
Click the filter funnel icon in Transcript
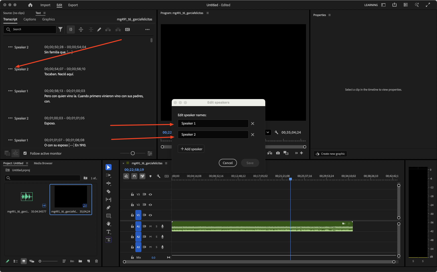60,29
